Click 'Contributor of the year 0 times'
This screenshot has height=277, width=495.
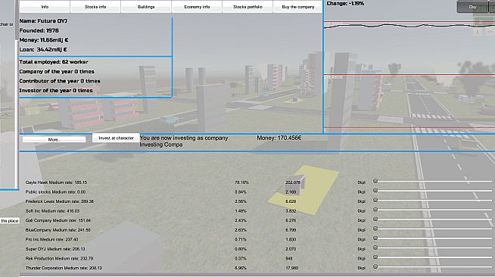(x=60, y=81)
